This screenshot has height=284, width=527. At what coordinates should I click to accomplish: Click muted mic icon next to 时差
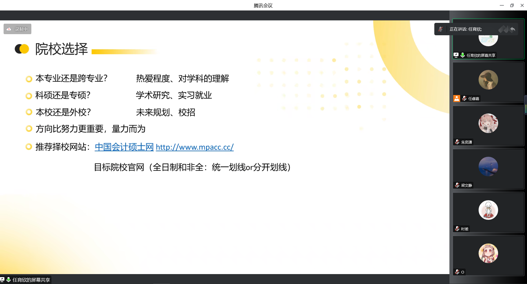[x=457, y=229]
